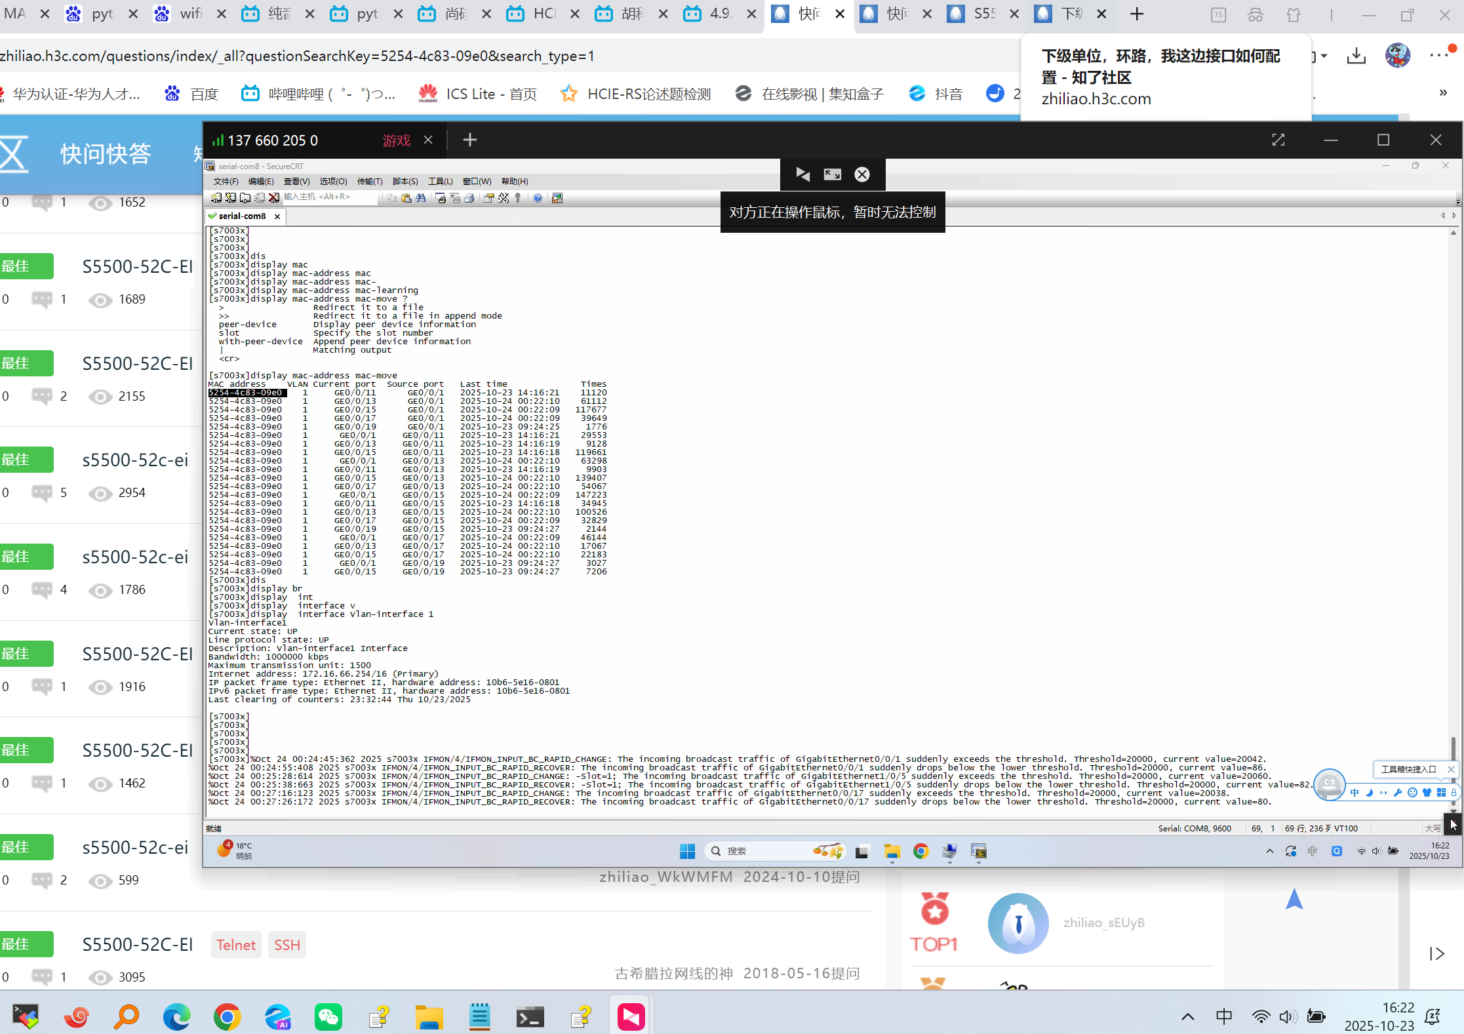Click the key icon in SecureCRT toolbar

(x=518, y=198)
